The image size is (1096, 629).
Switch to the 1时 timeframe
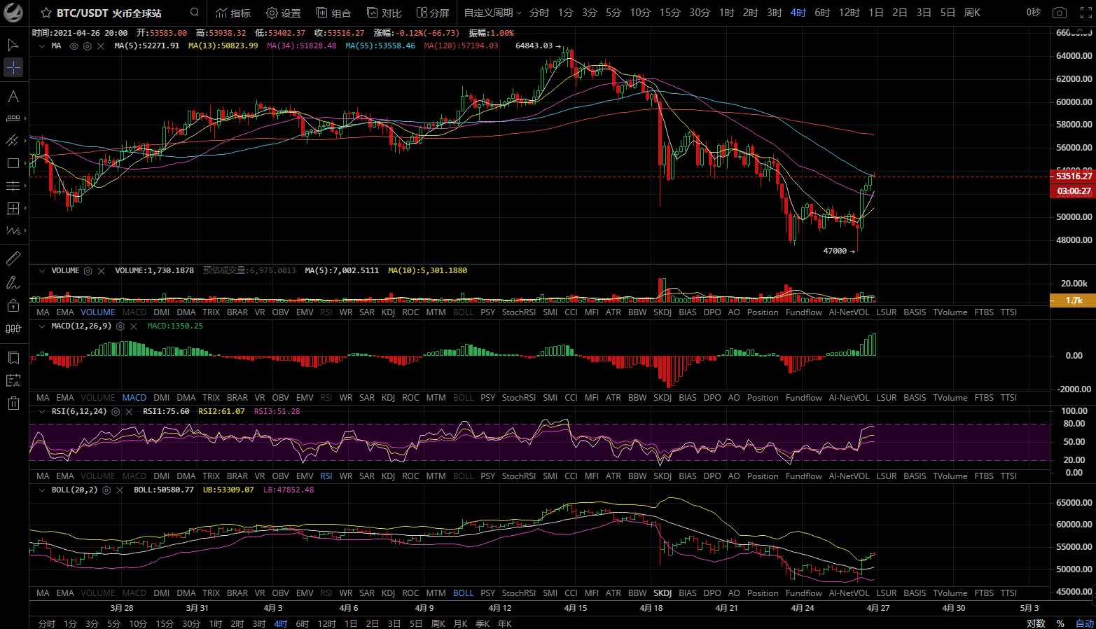coord(727,13)
